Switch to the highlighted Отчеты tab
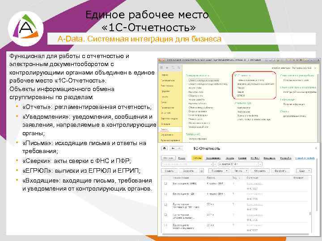This screenshot has height=241, width=322. click(x=197, y=158)
